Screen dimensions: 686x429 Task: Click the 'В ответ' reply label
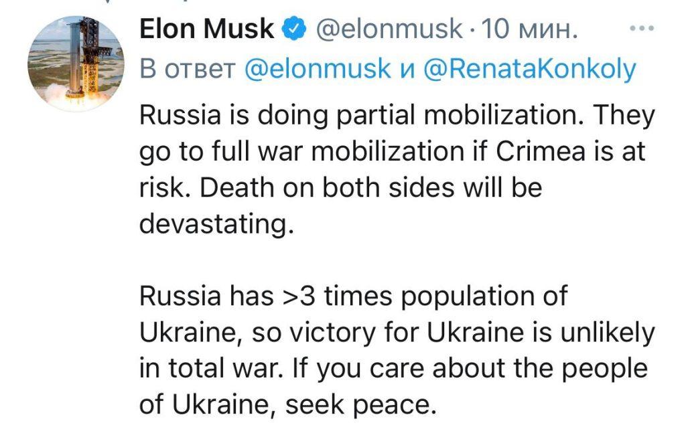(x=188, y=70)
